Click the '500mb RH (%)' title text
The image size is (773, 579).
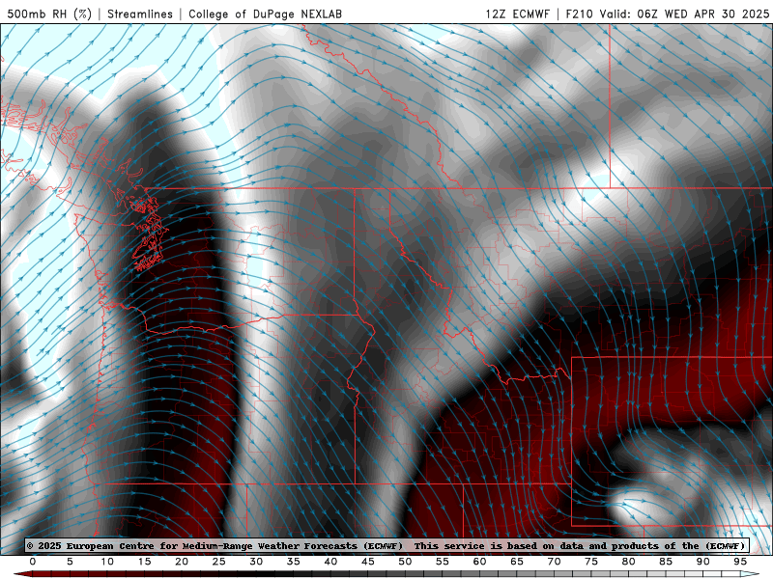click(49, 14)
